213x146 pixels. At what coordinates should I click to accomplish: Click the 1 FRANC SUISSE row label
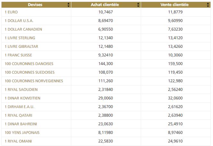click(x=19, y=55)
